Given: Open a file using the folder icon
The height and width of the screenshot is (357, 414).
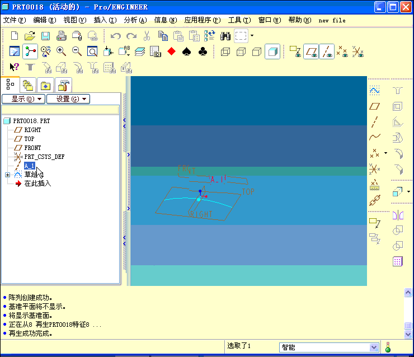Looking at the screenshot, I should [30, 36].
